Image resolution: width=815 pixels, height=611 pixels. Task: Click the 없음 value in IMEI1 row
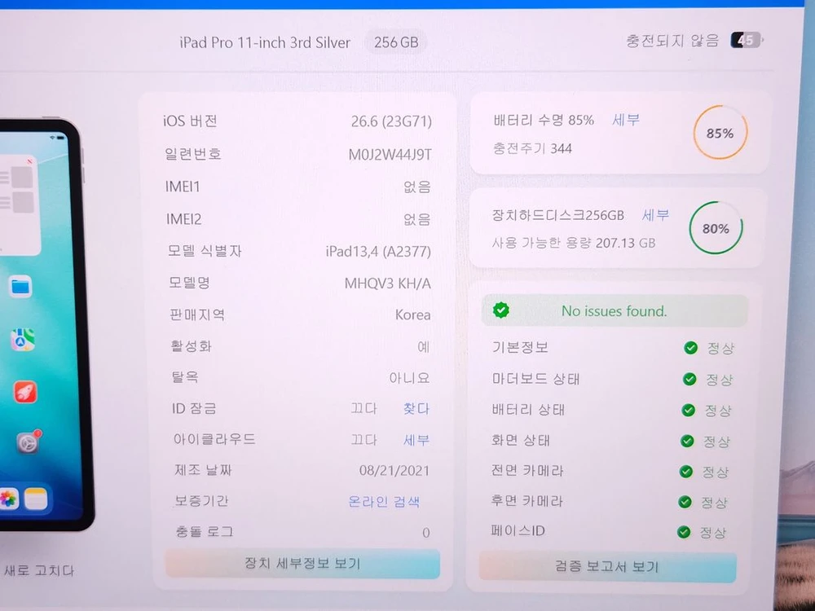pyautogui.click(x=416, y=186)
